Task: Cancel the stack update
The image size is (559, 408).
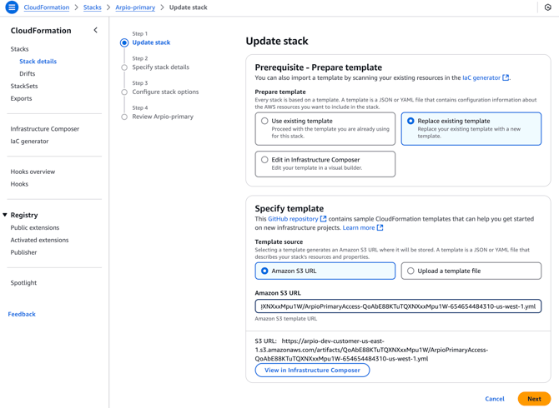Action: pyautogui.click(x=495, y=399)
